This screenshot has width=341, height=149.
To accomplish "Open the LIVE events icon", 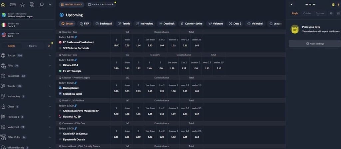I will [x=13, y=5].
